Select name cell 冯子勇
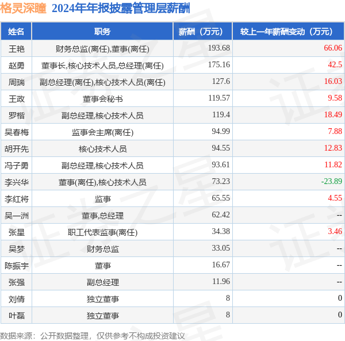Viewport: 345px width, 341px height. 17,166
